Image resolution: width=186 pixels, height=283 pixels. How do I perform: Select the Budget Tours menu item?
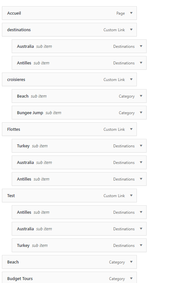[69, 277]
